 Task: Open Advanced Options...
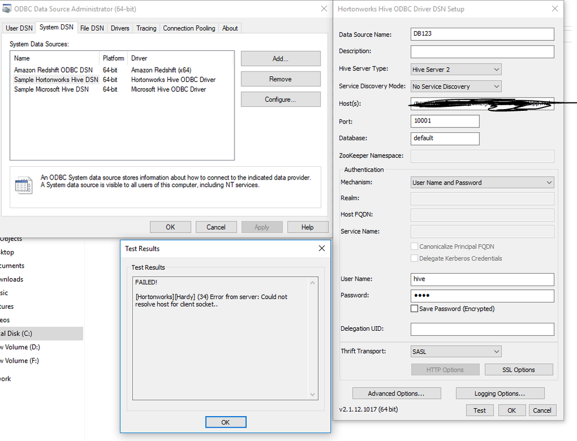pos(397,393)
